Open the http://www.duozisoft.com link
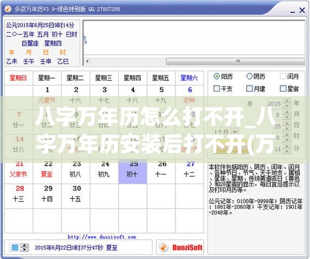310x259 pixels. (102, 237)
